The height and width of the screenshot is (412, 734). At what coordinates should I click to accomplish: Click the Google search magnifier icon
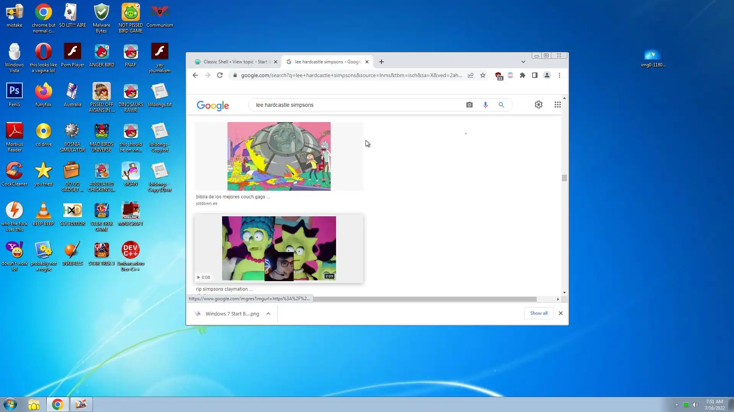(x=501, y=105)
